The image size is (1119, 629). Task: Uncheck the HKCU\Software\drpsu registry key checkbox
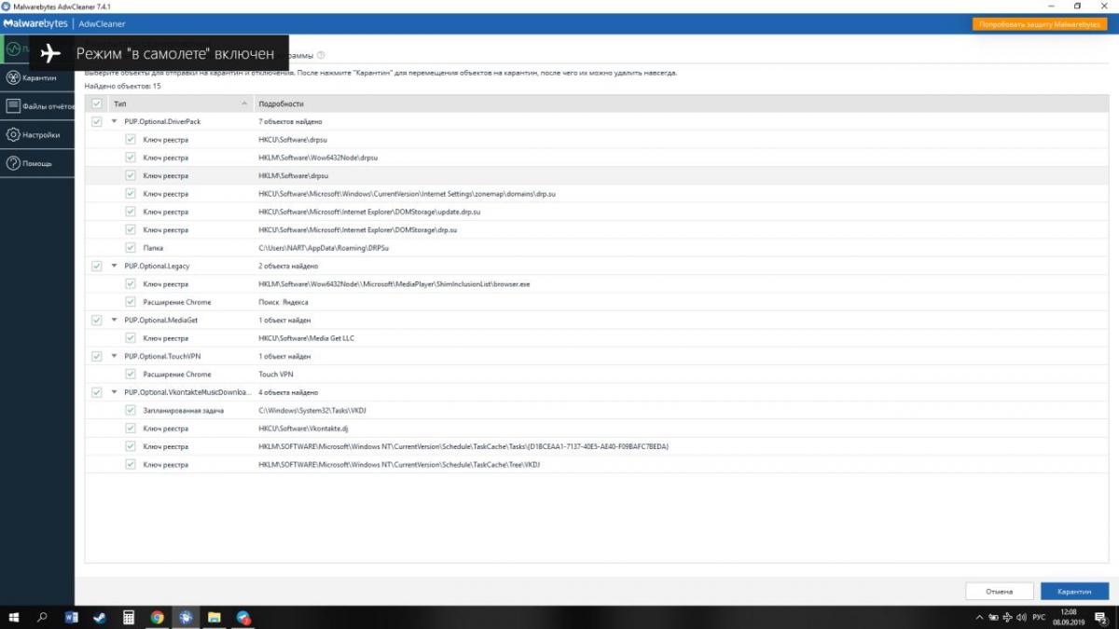[x=131, y=140]
